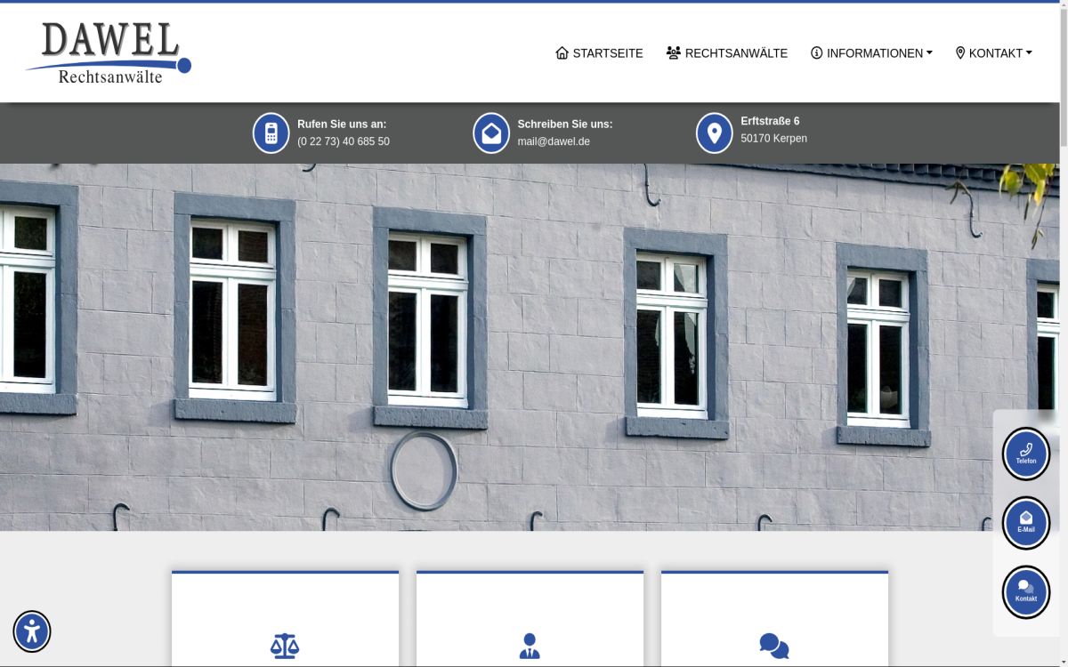Click the info icon next to INFORMATIONEN
Image resolution: width=1068 pixels, height=667 pixels.
pyautogui.click(x=816, y=52)
